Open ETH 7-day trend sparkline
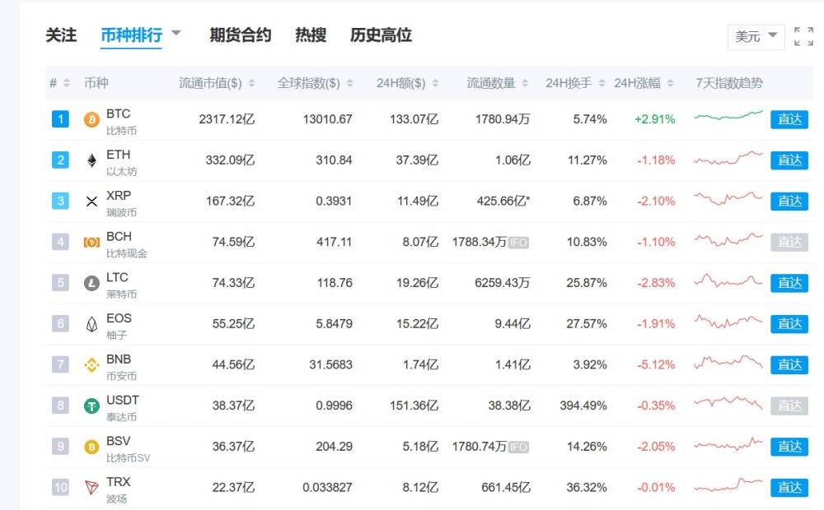The width and height of the screenshot is (824, 510). (x=728, y=158)
